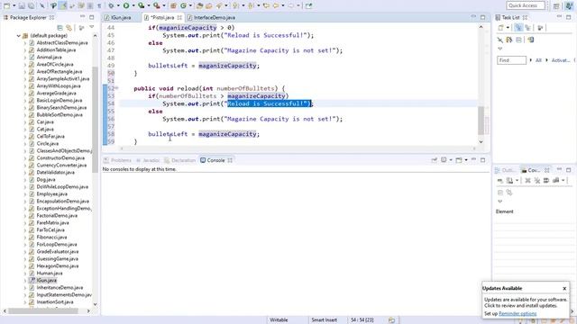This screenshot has height=324, width=577.
Task: Click the Reminder options link
Action: (x=517, y=313)
